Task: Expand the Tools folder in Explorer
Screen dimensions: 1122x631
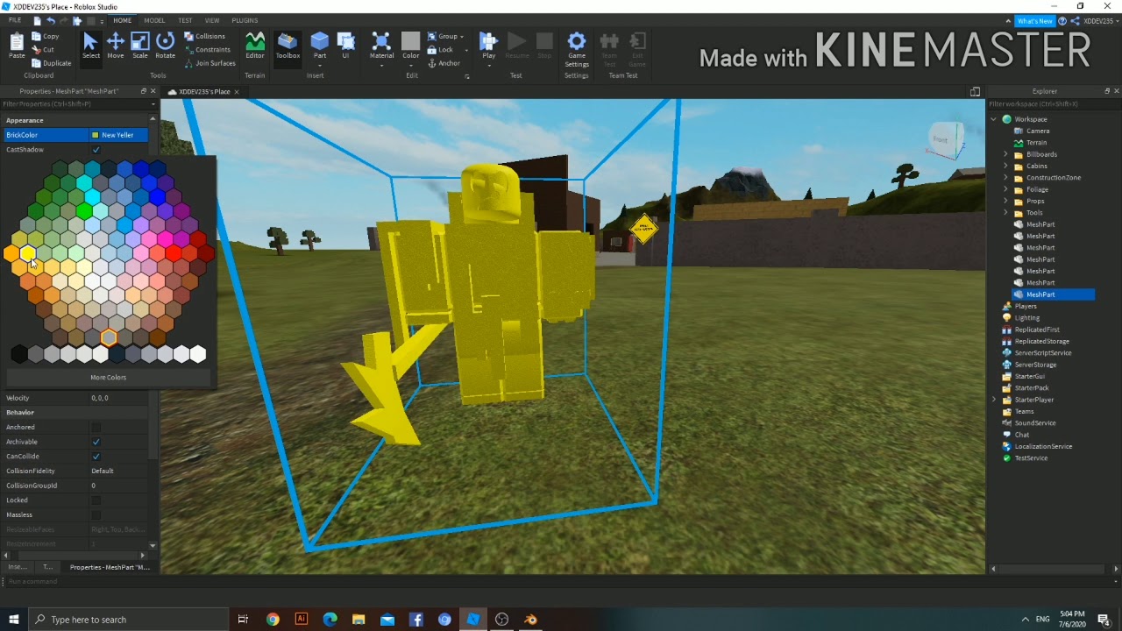Action: pos(1005,213)
